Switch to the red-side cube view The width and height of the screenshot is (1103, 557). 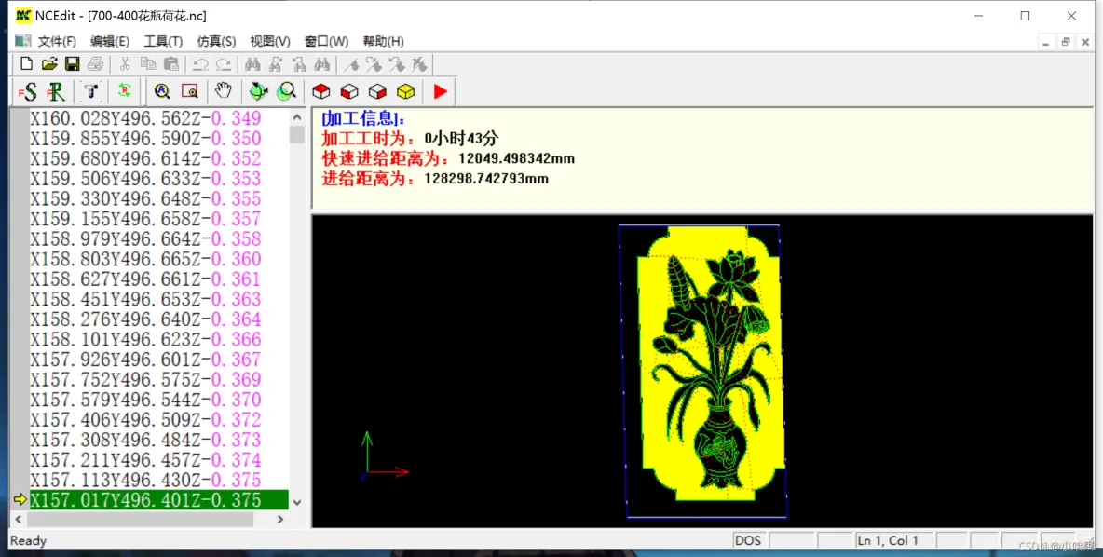377,91
